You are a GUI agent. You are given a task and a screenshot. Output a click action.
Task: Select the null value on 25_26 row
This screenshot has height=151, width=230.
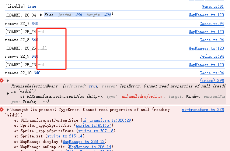click(42, 65)
